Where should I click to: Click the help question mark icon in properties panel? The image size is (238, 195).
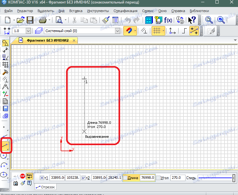point(29,183)
